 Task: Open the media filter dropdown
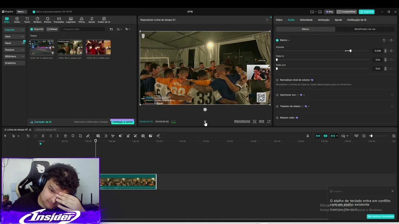(128, 29)
